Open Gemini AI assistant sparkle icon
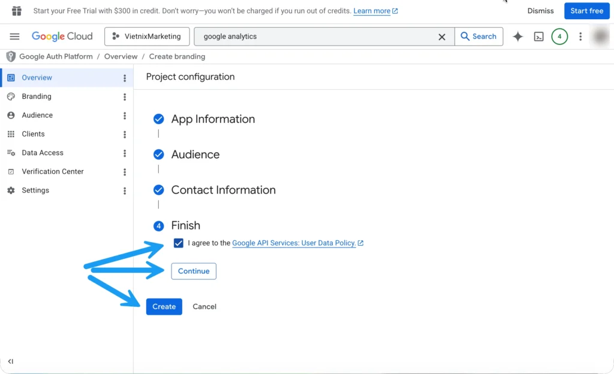 518,37
